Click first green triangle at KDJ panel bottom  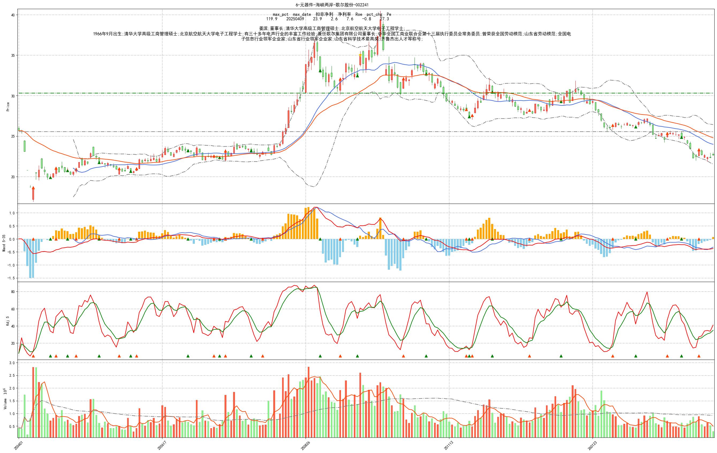[50, 356]
